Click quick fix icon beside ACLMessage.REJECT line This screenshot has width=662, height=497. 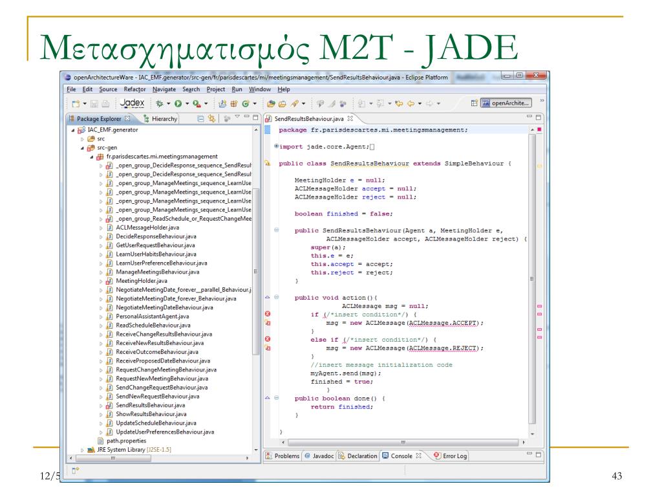267,348
